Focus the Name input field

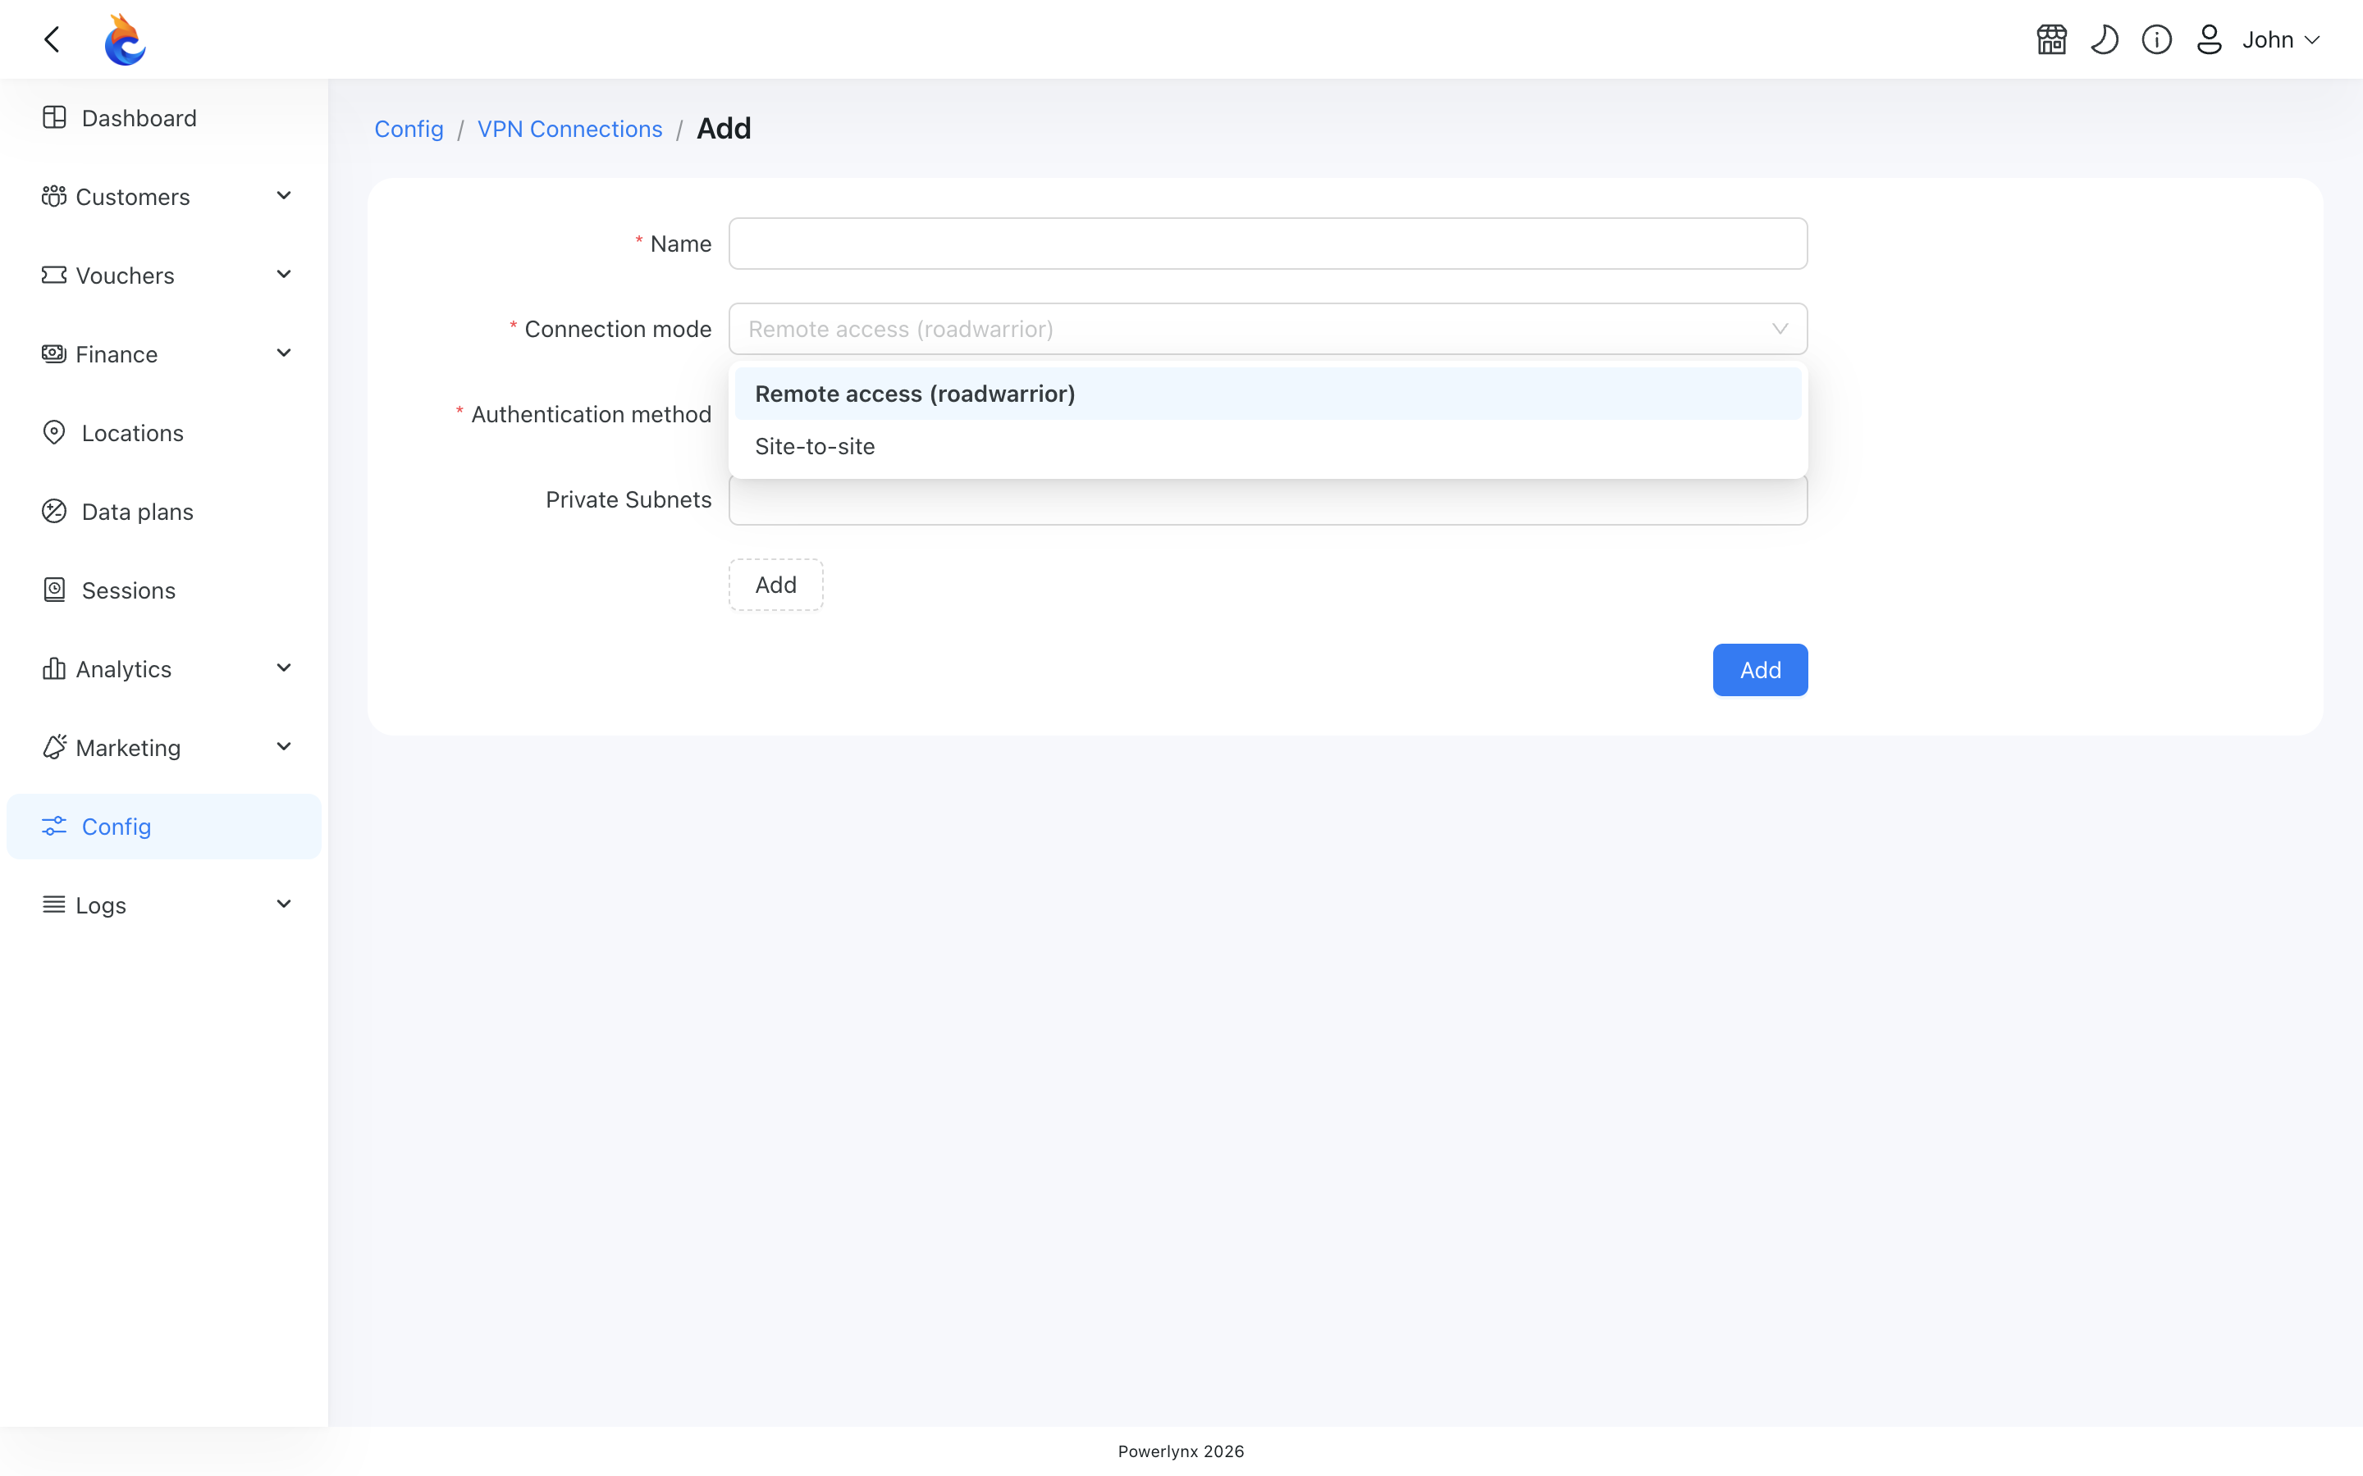coord(1268,244)
